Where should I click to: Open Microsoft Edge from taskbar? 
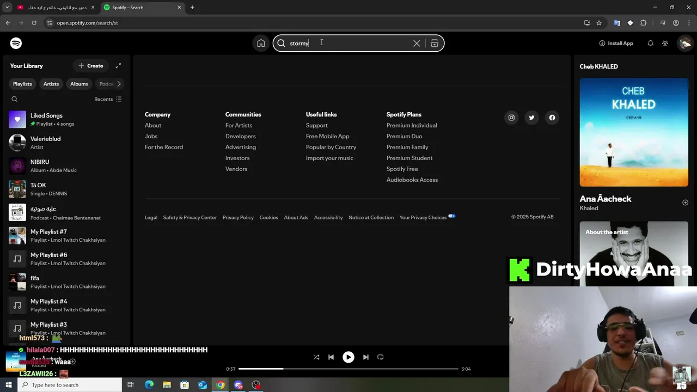tap(149, 385)
